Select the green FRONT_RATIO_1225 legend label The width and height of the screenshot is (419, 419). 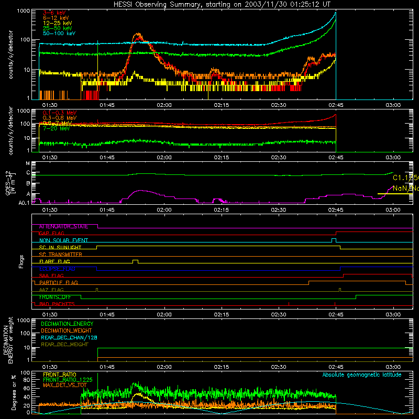pyautogui.click(x=68, y=380)
